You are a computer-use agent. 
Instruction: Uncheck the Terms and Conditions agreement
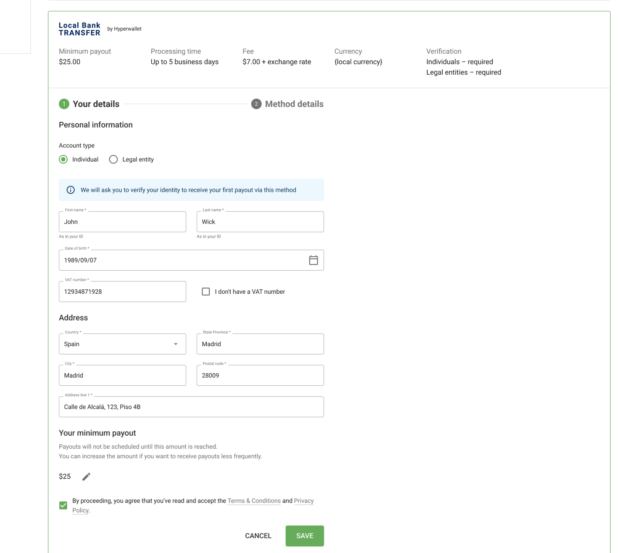pos(63,505)
